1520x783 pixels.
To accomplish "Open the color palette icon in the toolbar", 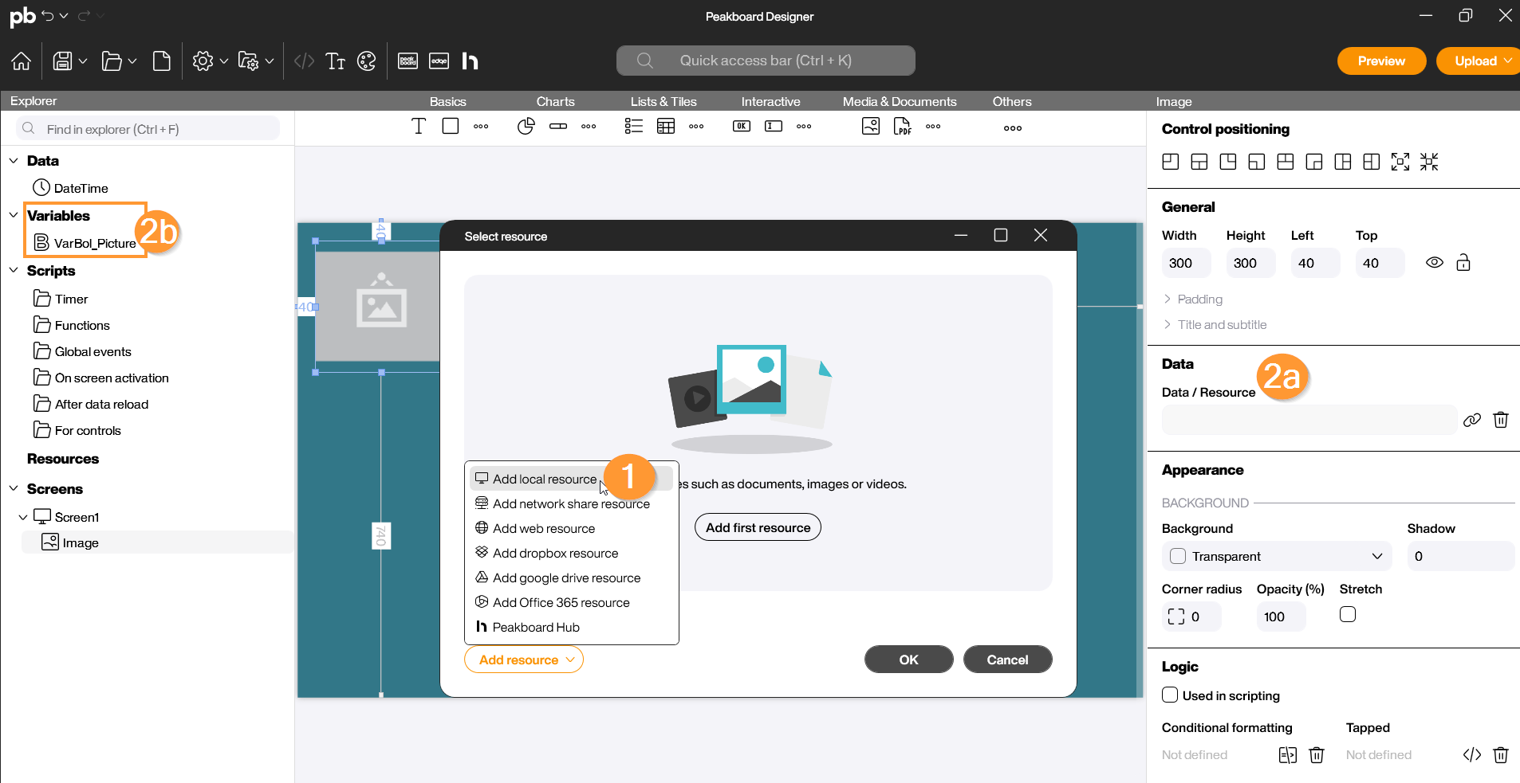I will point(366,61).
